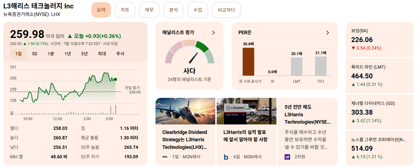Click the 사다 buy rating label
The height and width of the screenshot is (167, 417).
coord(189,71)
